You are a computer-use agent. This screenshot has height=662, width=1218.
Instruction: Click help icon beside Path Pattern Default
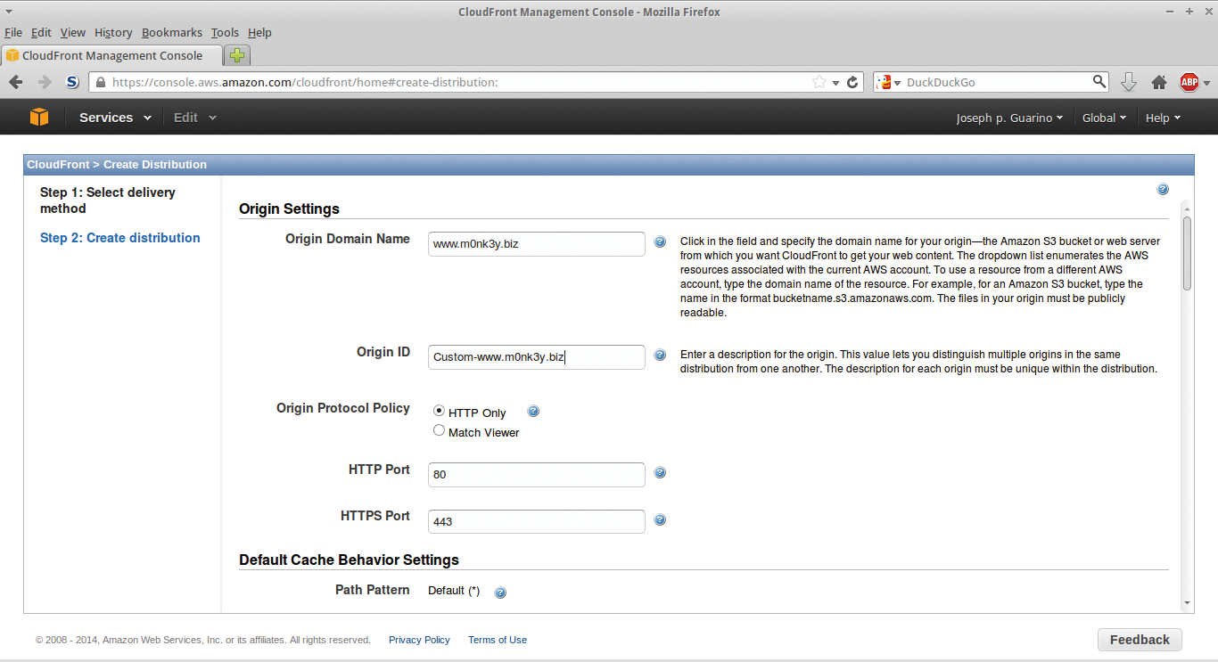click(500, 593)
